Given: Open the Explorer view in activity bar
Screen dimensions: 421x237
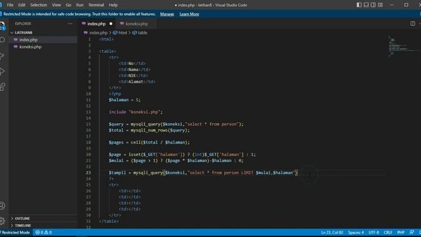Looking at the screenshot, I should (2, 26).
